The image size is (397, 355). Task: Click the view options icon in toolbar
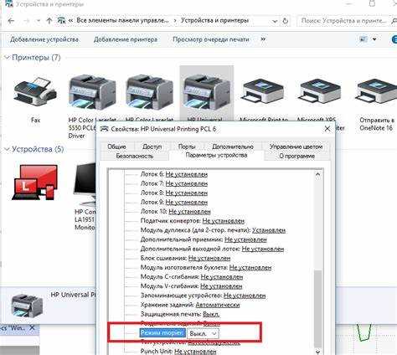[363, 39]
